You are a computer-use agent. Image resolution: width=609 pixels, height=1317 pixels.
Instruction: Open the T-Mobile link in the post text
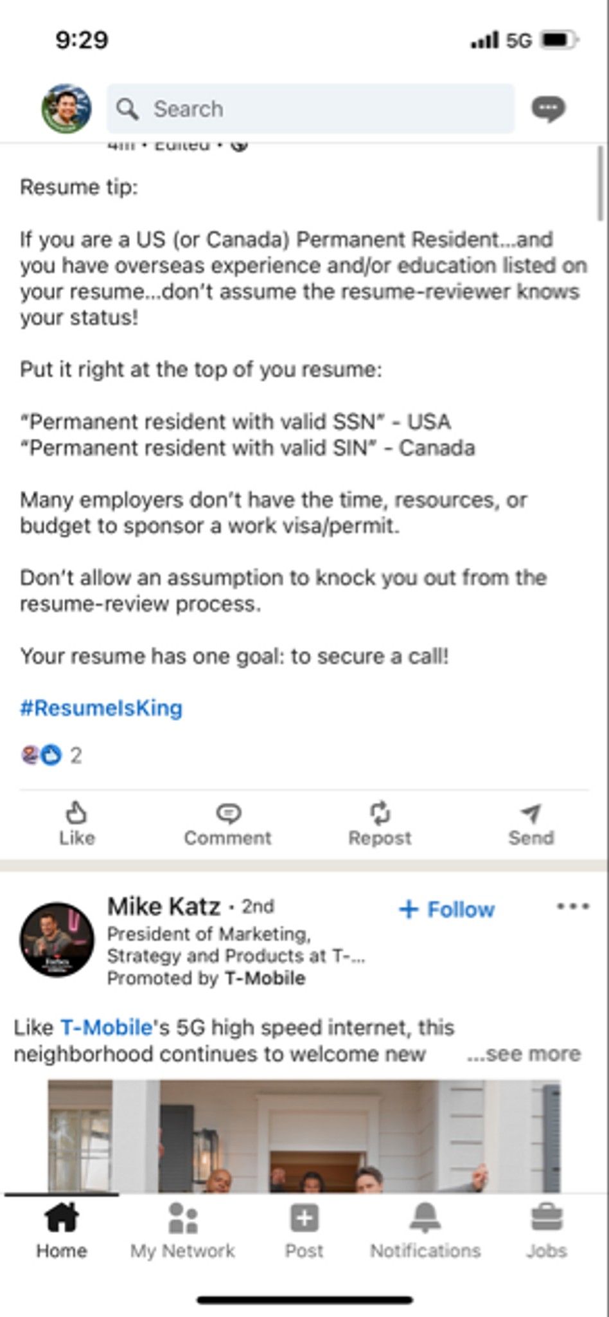point(107,1027)
